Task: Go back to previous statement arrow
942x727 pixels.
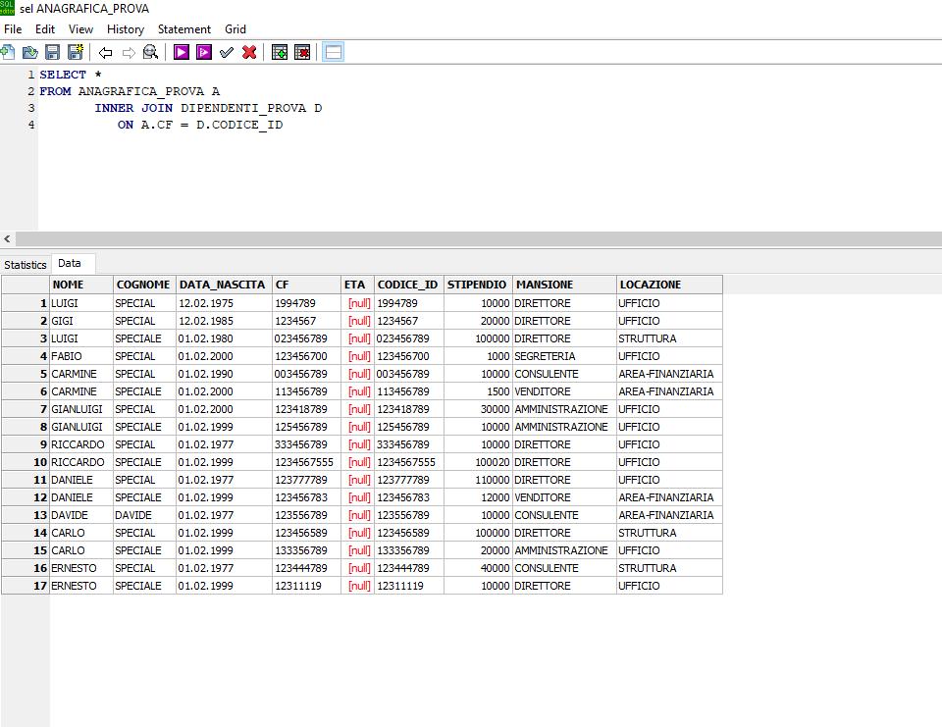Action: pos(106,53)
